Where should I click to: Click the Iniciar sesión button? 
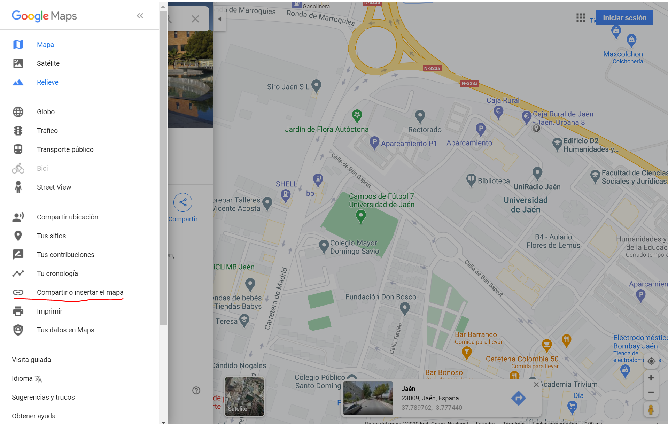[624, 17]
